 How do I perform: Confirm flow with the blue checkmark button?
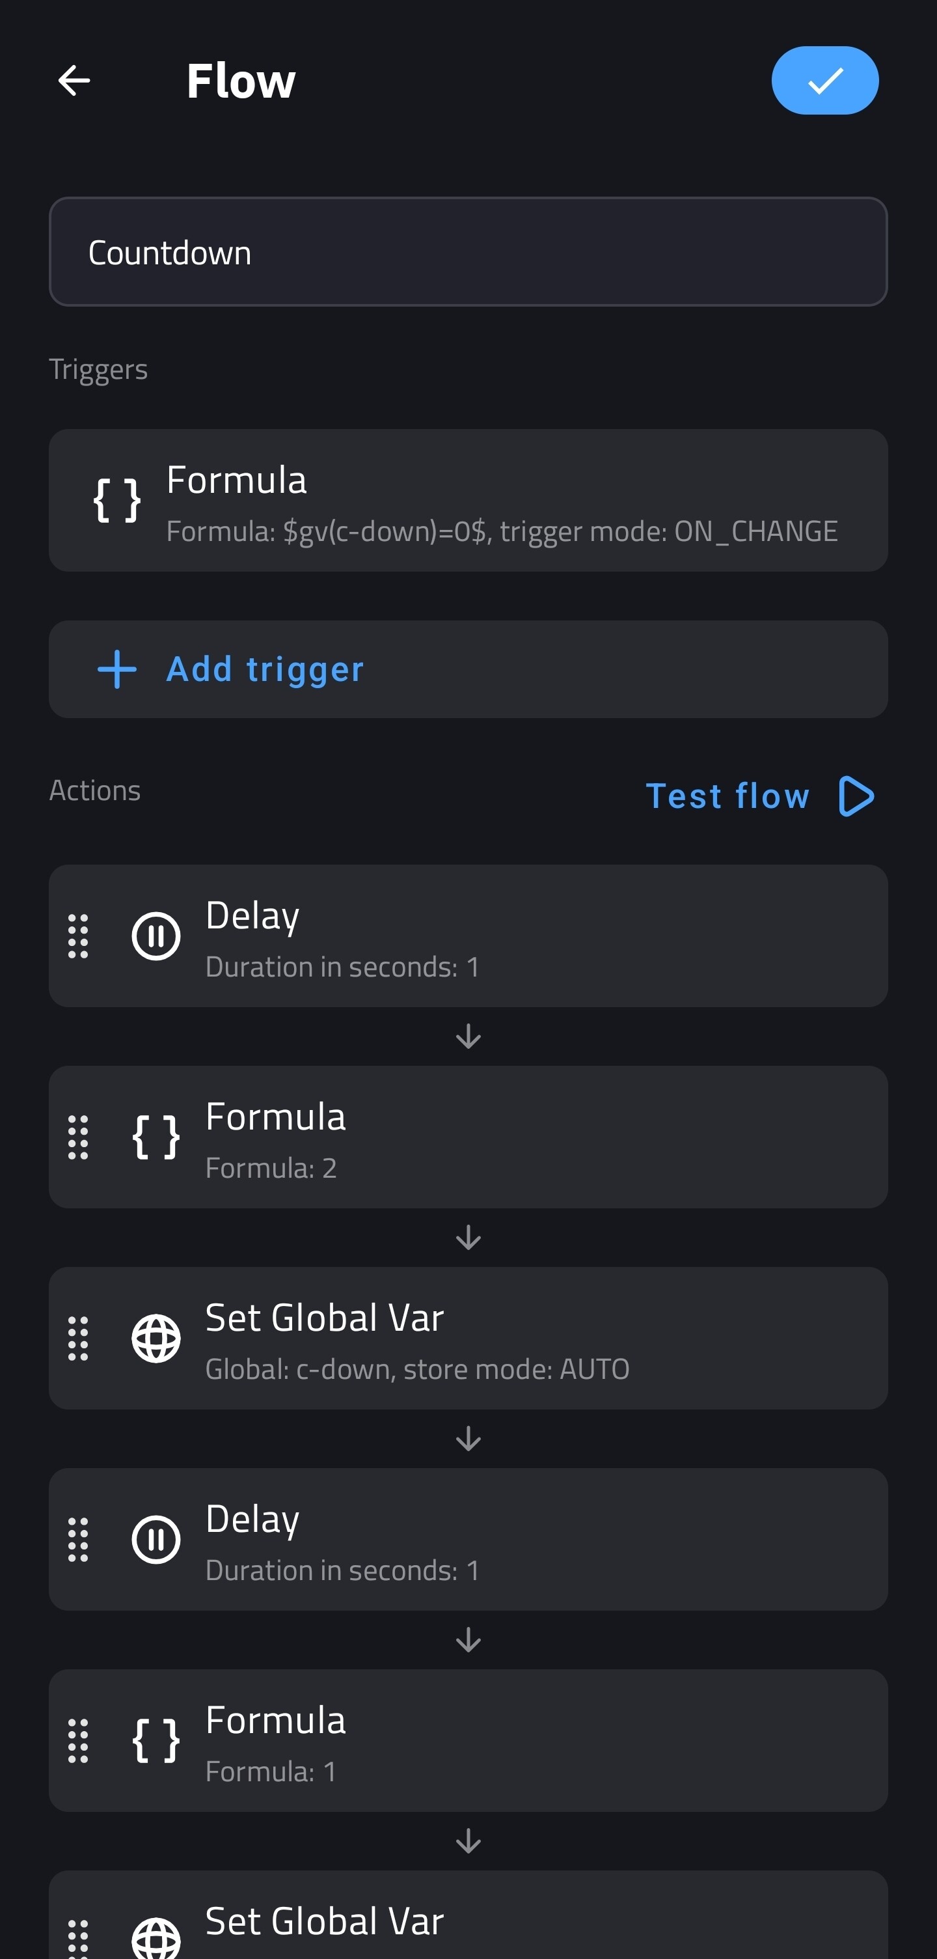824,81
